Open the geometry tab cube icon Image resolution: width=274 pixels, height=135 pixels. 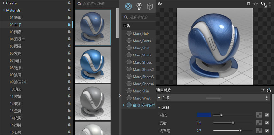(x=150, y=6)
